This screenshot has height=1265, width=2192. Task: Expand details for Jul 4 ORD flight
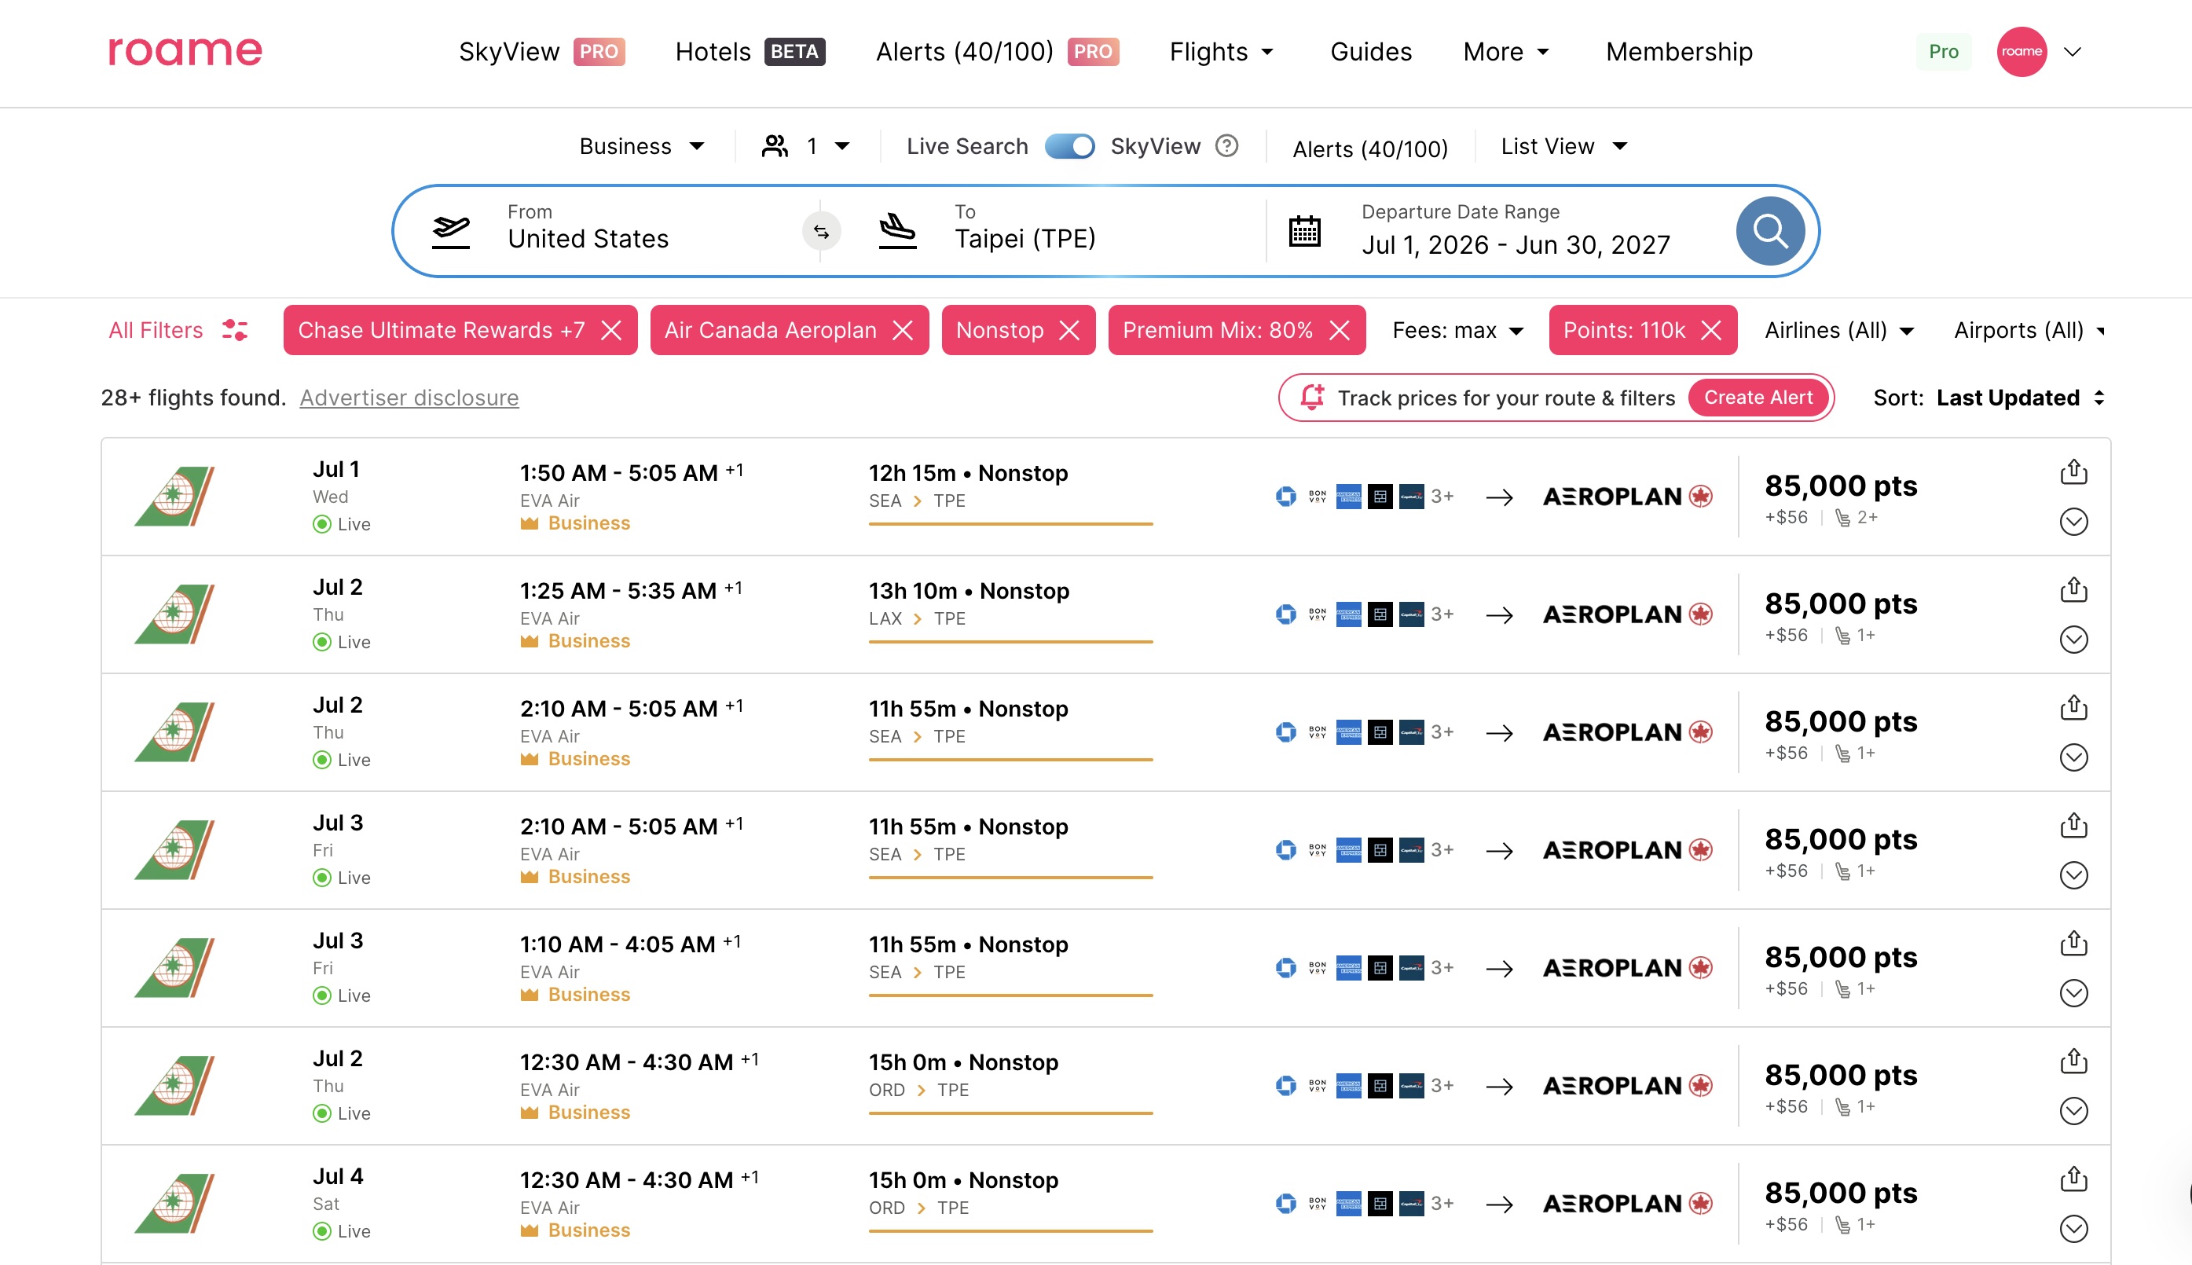point(2073,1229)
